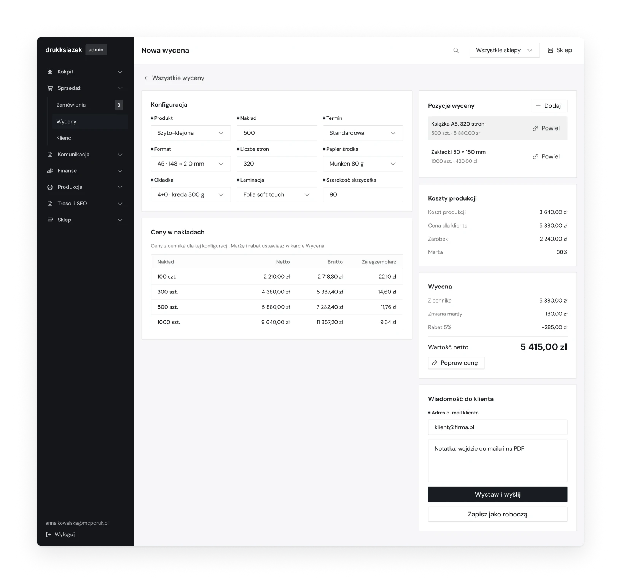The height and width of the screenshot is (583, 621).
Task: Click the Notatka message text area
Action: point(497,461)
